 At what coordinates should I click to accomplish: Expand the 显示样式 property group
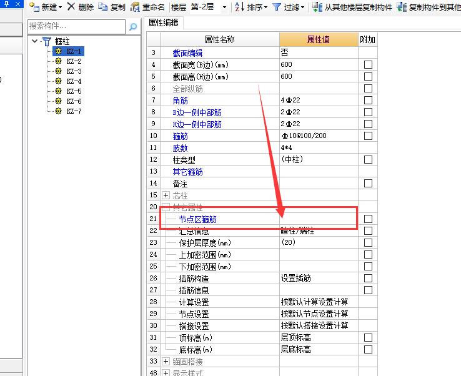pos(166,373)
